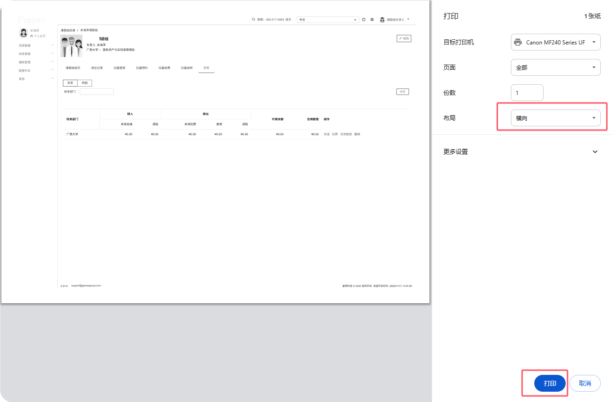Click the settings gear icon in preview header
The width and height of the screenshot is (612, 402).
coord(372,20)
